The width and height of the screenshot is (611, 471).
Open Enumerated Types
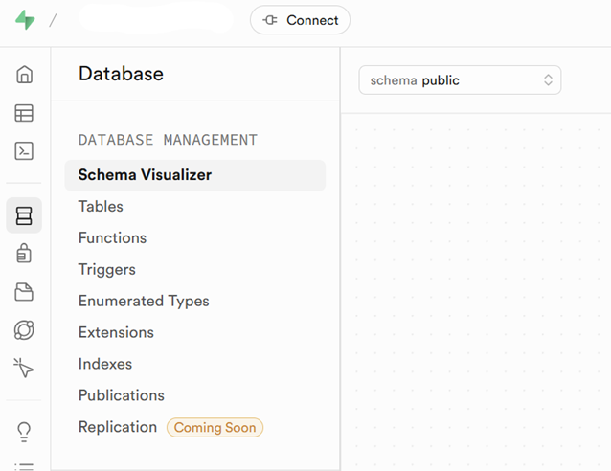tap(144, 302)
